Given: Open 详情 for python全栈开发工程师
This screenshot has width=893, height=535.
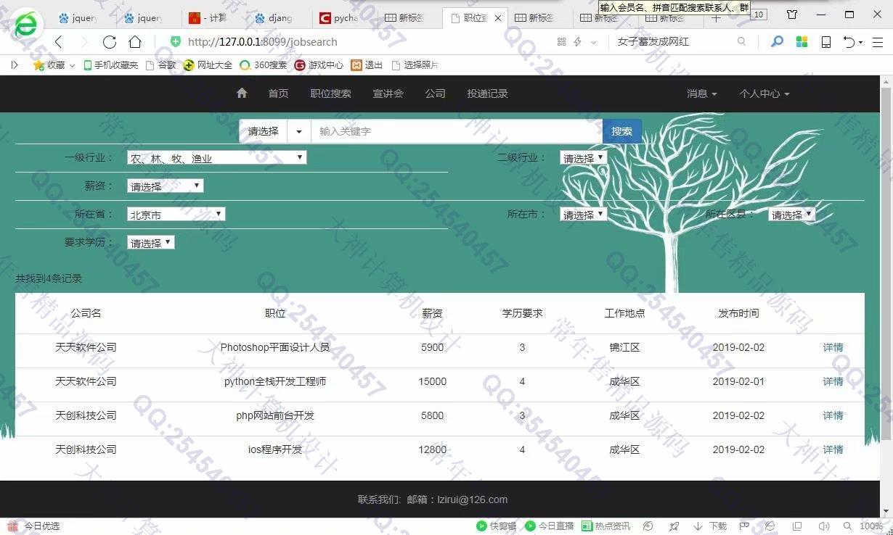Looking at the screenshot, I should [x=833, y=381].
